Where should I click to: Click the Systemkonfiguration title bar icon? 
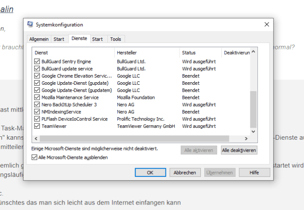(30, 24)
